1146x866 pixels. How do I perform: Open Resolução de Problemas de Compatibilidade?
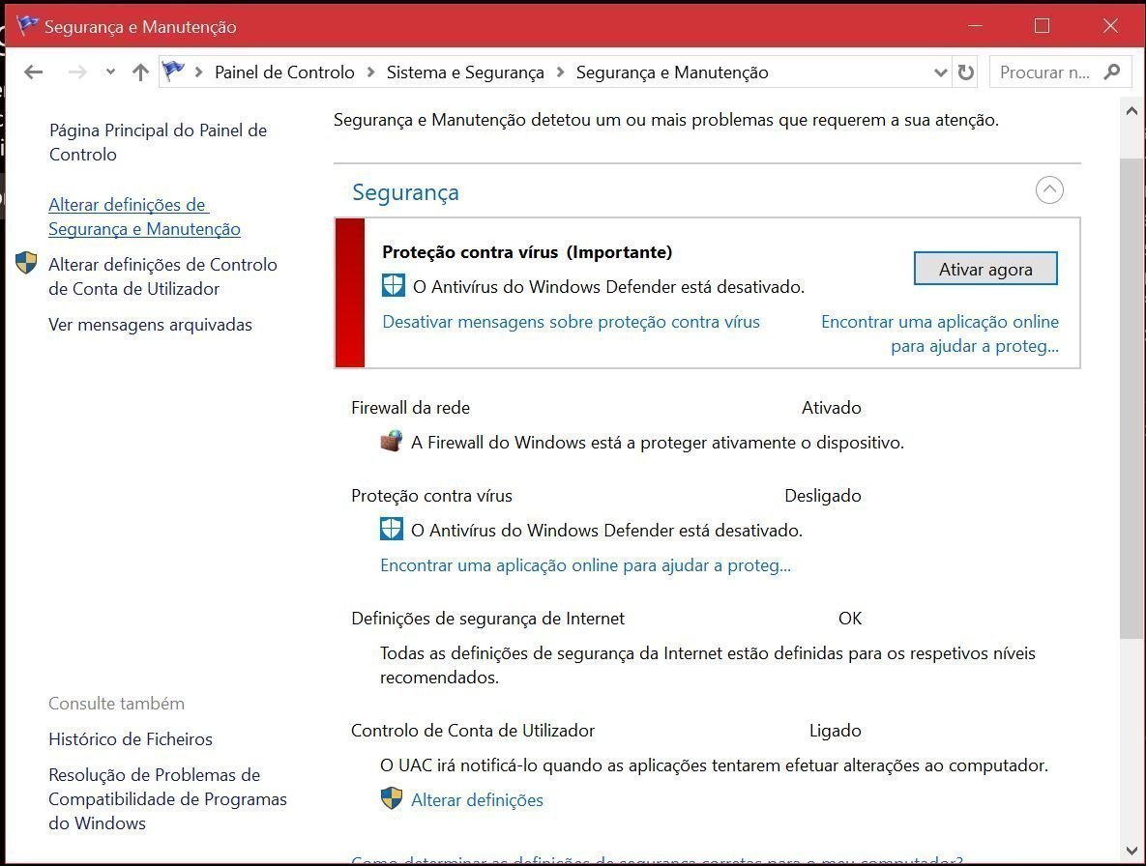167,798
